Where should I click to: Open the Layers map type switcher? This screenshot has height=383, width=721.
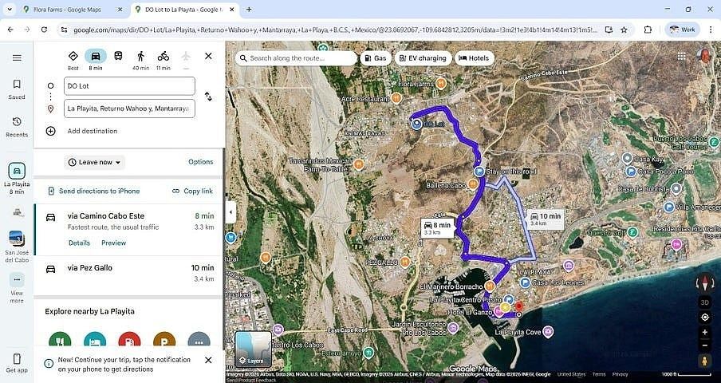coord(254,349)
